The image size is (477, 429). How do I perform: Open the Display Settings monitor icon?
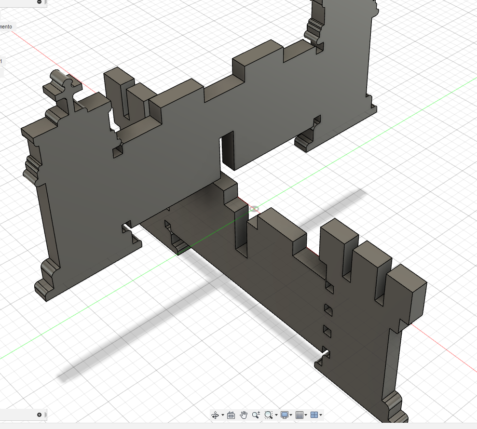tap(285, 415)
